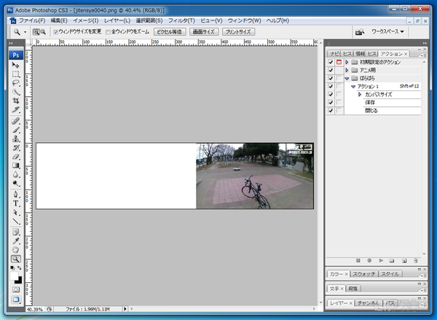The height and width of the screenshot is (320, 437).
Task: Click the ピクセル等倍 button
Action: coord(168,32)
